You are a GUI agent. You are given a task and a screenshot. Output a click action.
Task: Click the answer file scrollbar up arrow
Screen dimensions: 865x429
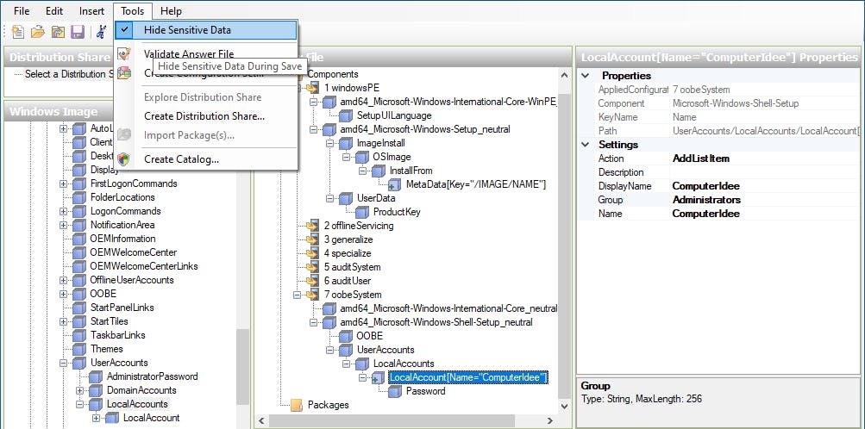pos(564,76)
